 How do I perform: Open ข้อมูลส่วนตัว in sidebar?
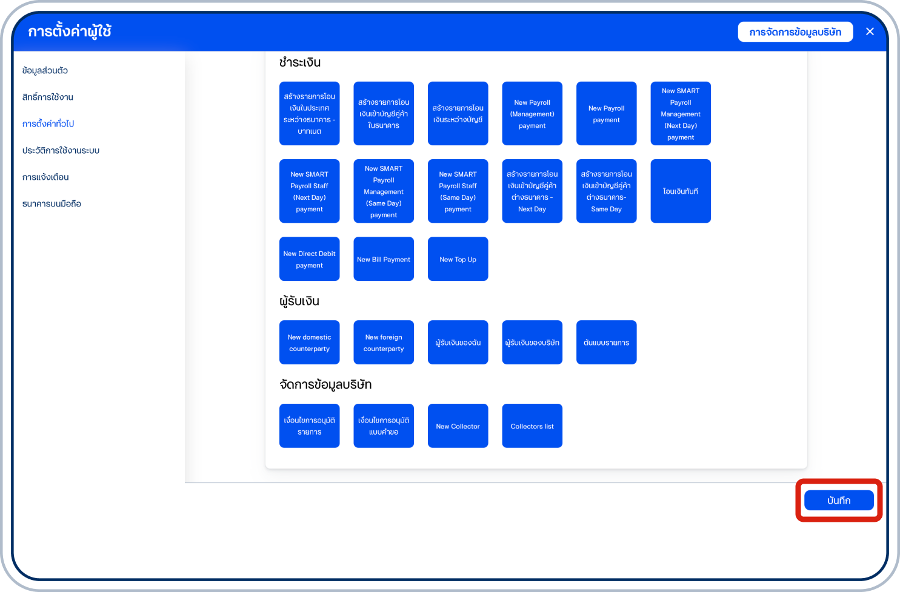coord(45,70)
